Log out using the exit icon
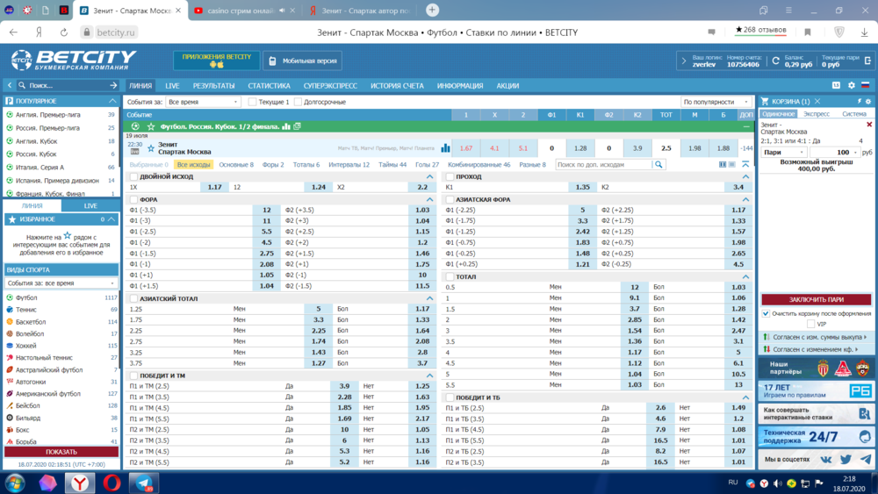Image resolution: width=878 pixels, height=494 pixels. tap(868, 61)
